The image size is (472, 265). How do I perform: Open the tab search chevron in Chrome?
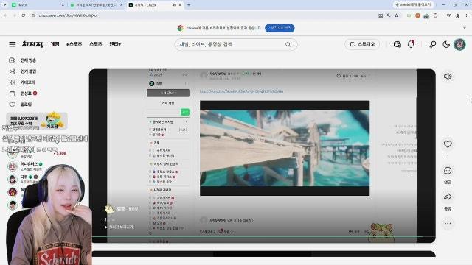pos(4,5)
